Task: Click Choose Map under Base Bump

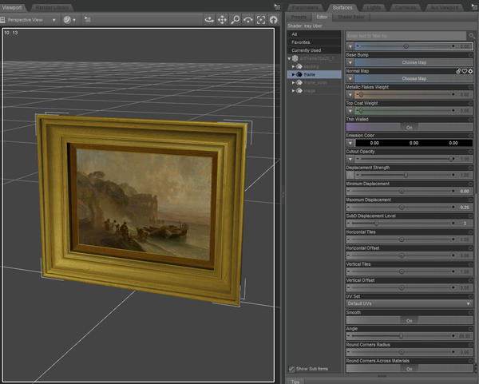Action: point(414,62)
